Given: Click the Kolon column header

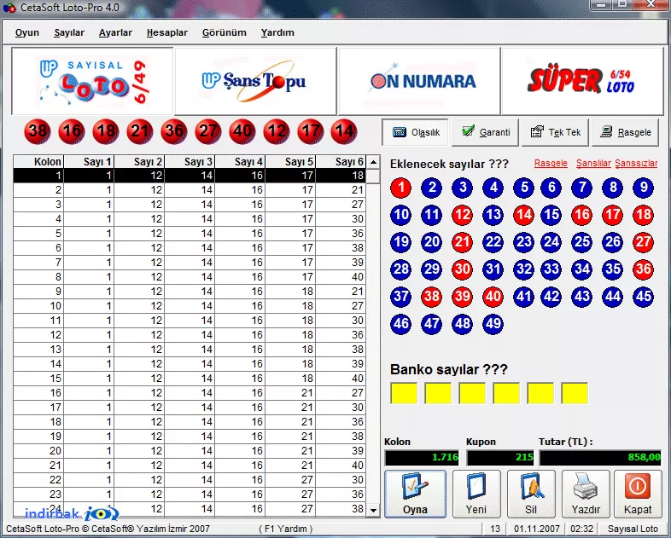Looking at the screenshot, I should pos(38,162).
